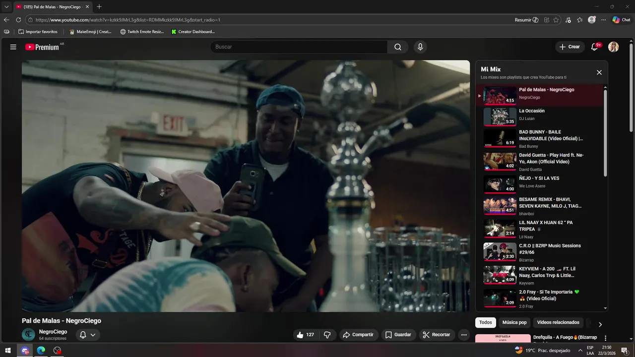Play ÑEJO - Y SI LA VES
This screenshot has height=357, width=635.
pos(540,183)
